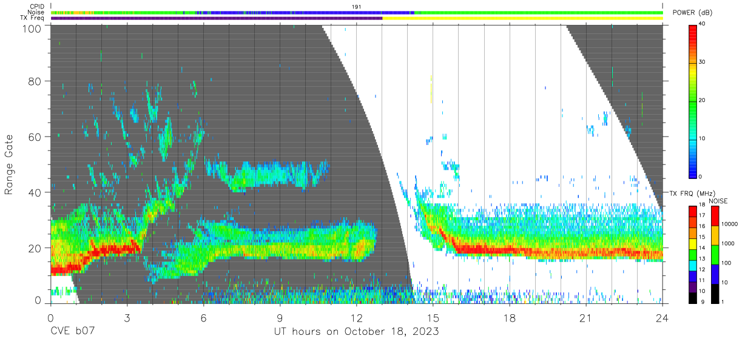Click the POWER (dB) colorbar title
745x344 pixels.
(692, 12)
